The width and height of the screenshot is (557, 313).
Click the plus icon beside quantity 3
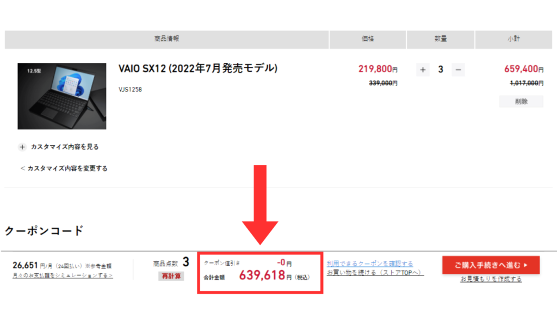click(423, 70)
